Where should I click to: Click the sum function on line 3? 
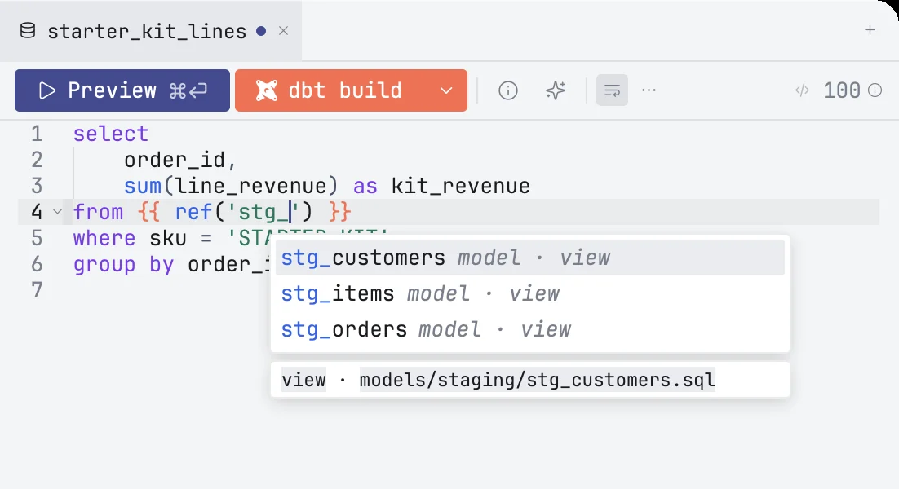coord(143,186)
